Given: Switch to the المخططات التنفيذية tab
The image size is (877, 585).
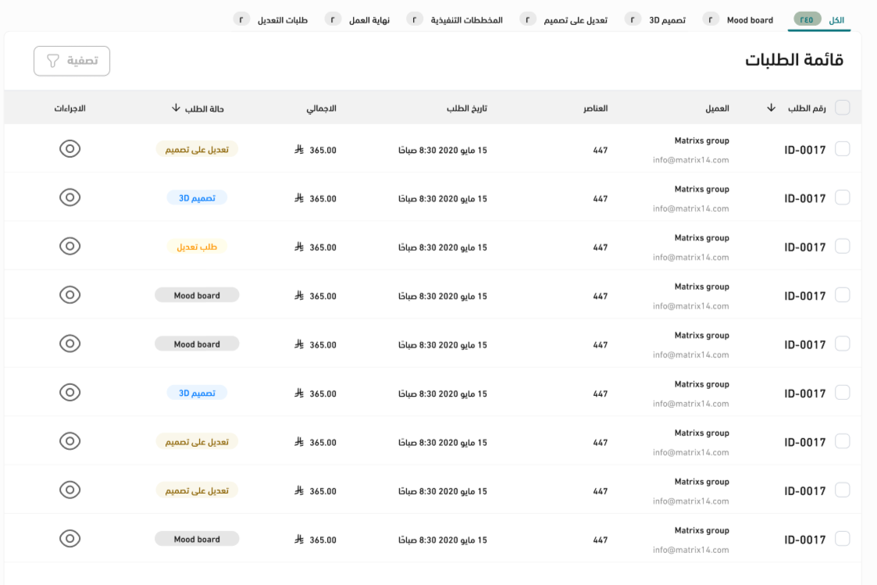Looking at the screenshot, I should [466, 20].
